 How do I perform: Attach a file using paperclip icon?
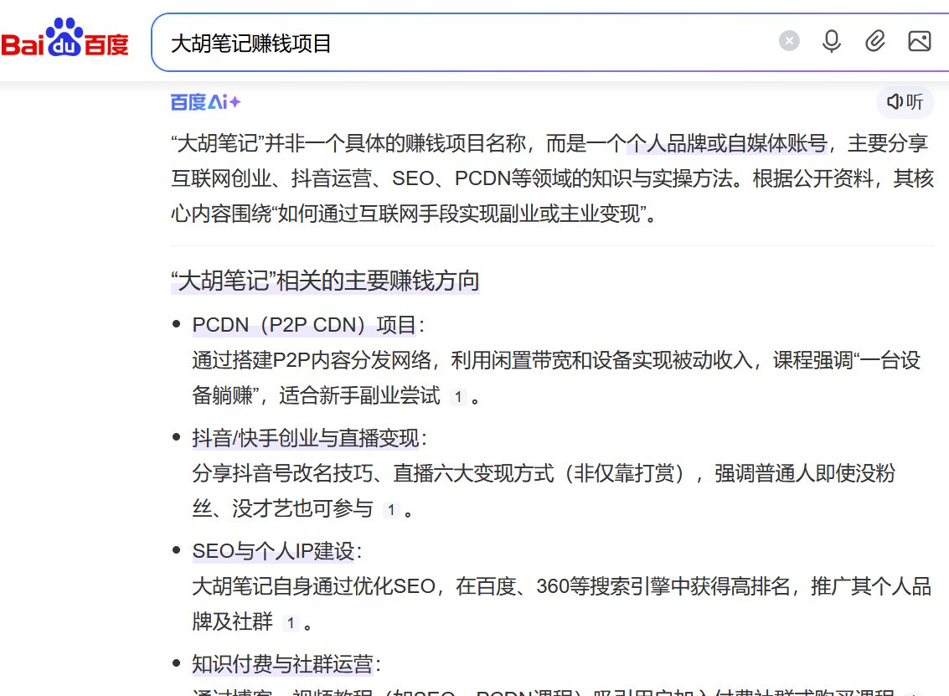click(x=875, y=41)
